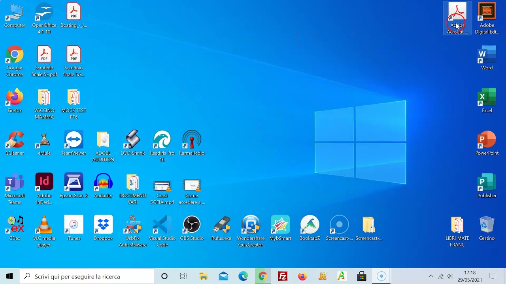Open Wondershare QuizCreator shortcut

tap(251, 232)
